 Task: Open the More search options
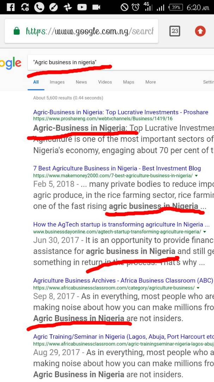tap(151, 82)
